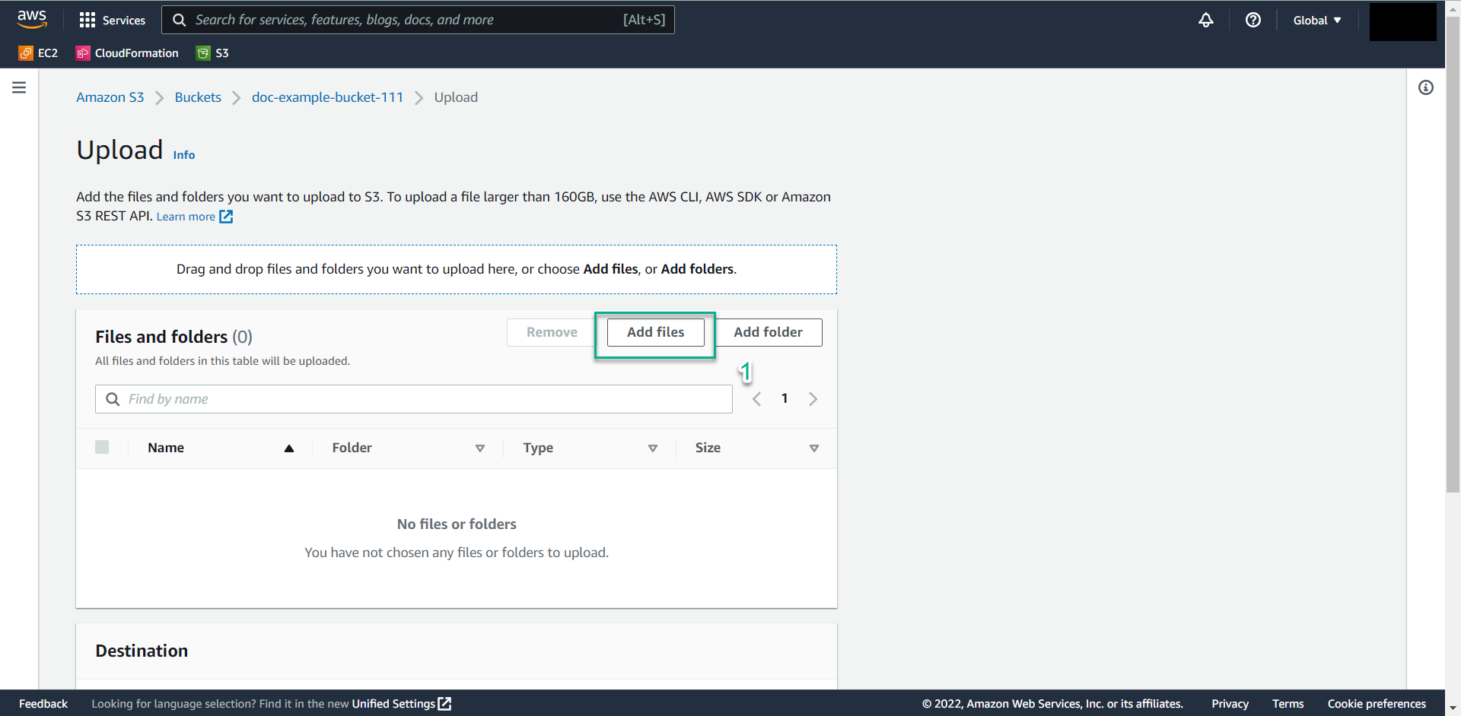Click the Add folder button

coord(768,332)
